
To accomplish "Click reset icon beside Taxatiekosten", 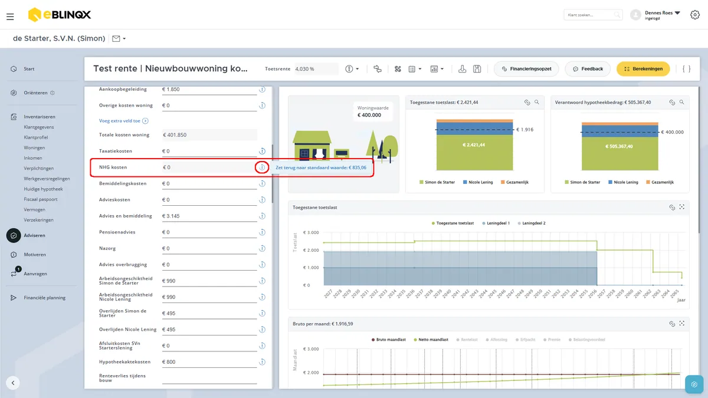I will pos(262,152).
